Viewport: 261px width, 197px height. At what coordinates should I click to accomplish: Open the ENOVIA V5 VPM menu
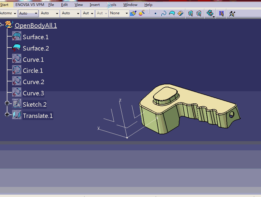pyautogui.click(x=30, y=5)
